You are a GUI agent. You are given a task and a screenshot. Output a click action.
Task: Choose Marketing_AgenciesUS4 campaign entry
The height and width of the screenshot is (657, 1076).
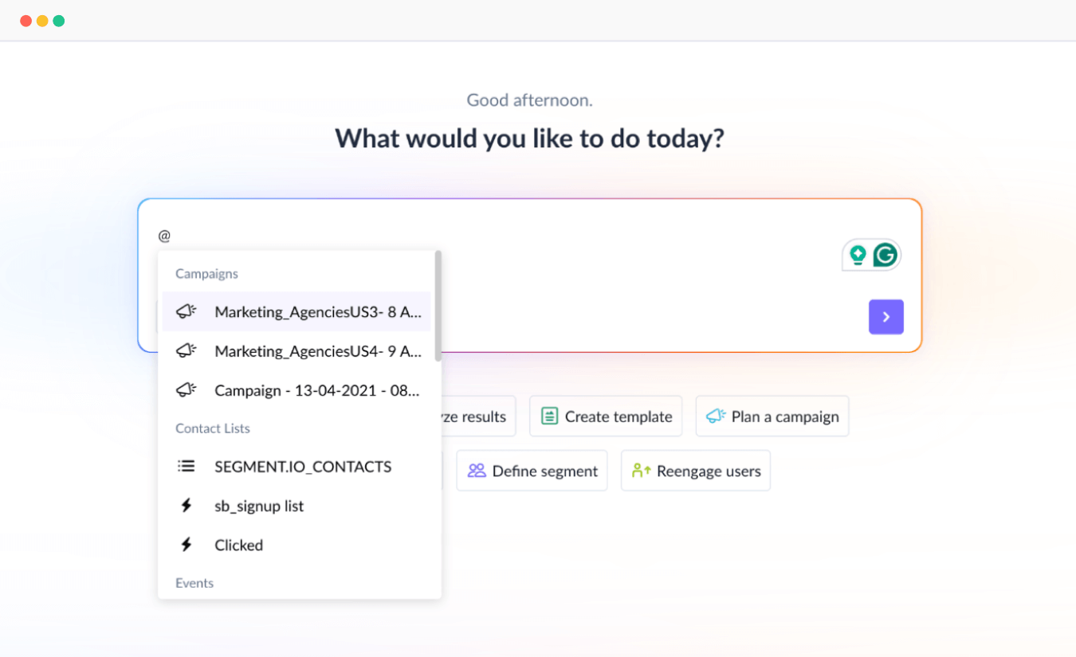tap(317, 351)
